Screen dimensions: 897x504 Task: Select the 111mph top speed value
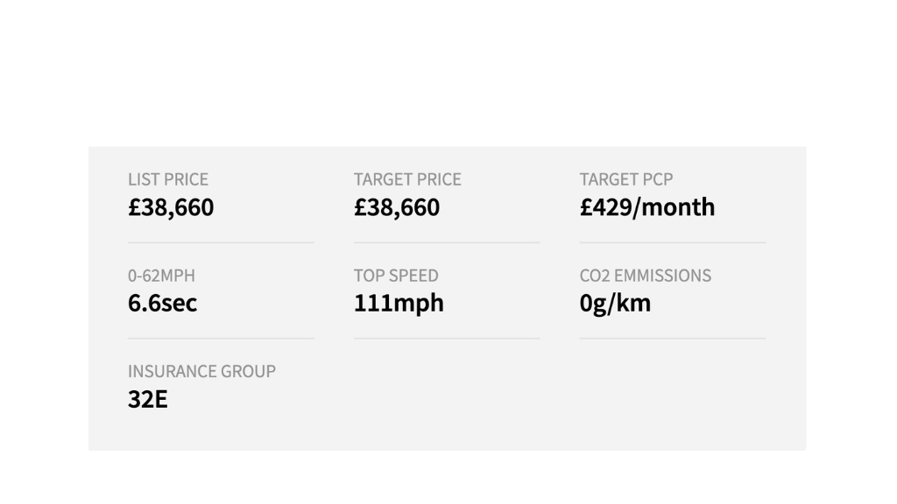(x=399, y=304)
